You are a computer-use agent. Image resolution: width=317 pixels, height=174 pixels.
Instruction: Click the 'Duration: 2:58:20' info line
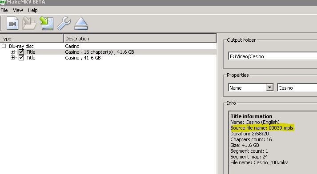(249, 134)
